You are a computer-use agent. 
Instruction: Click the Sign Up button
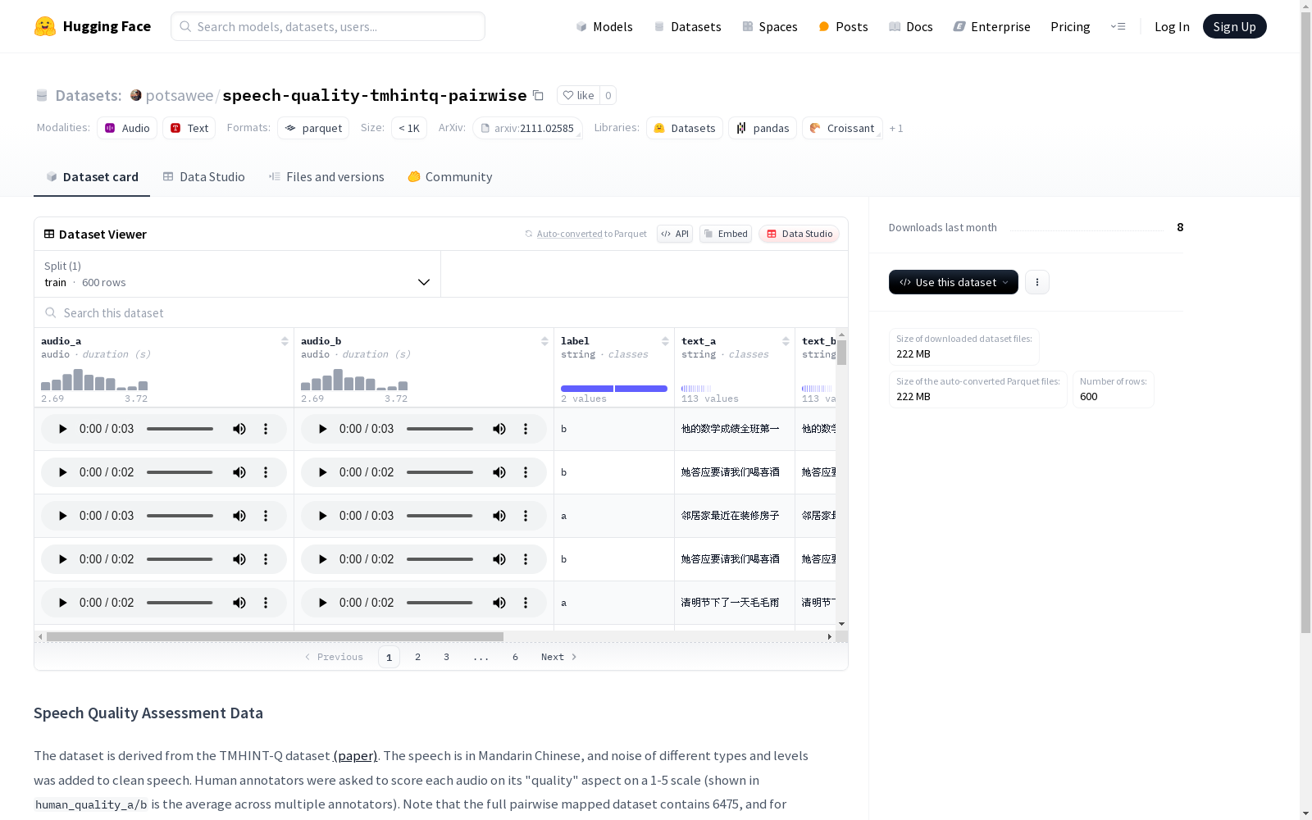click(1234, 26)
